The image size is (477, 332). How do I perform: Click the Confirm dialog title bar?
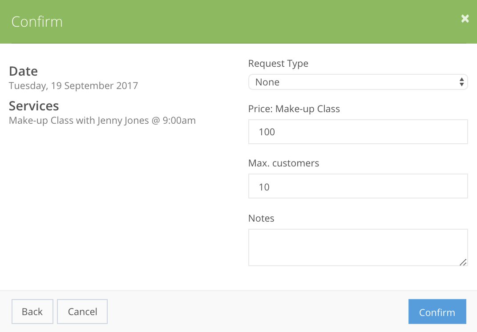click(37, 21)
